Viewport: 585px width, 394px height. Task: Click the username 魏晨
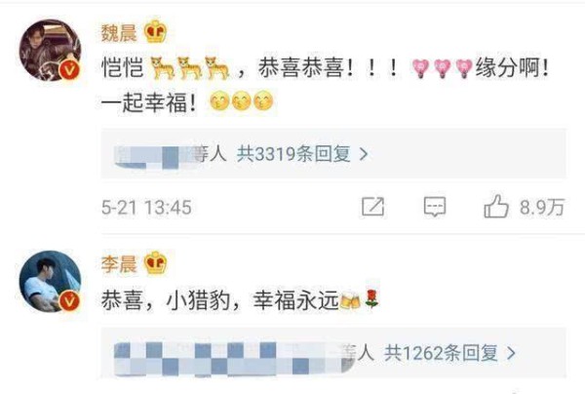point(119,32)
